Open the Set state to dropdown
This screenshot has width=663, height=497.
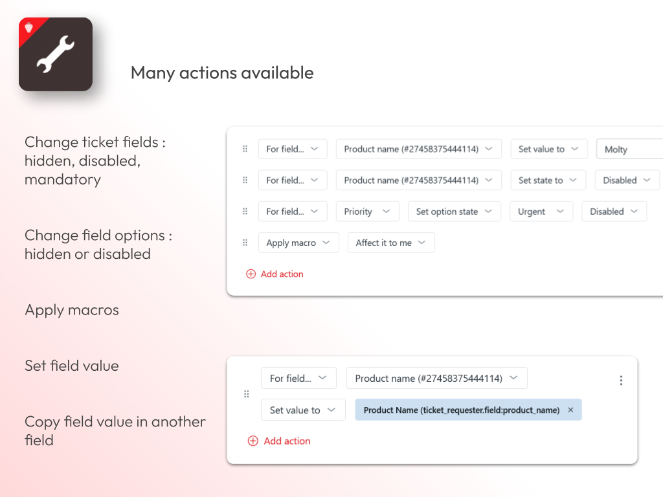pyautogui.click(x=548, y=181)
